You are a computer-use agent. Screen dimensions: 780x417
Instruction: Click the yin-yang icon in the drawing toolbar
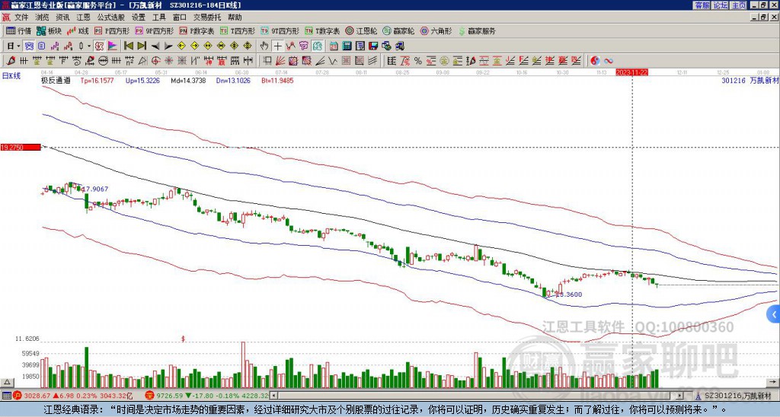595,61
